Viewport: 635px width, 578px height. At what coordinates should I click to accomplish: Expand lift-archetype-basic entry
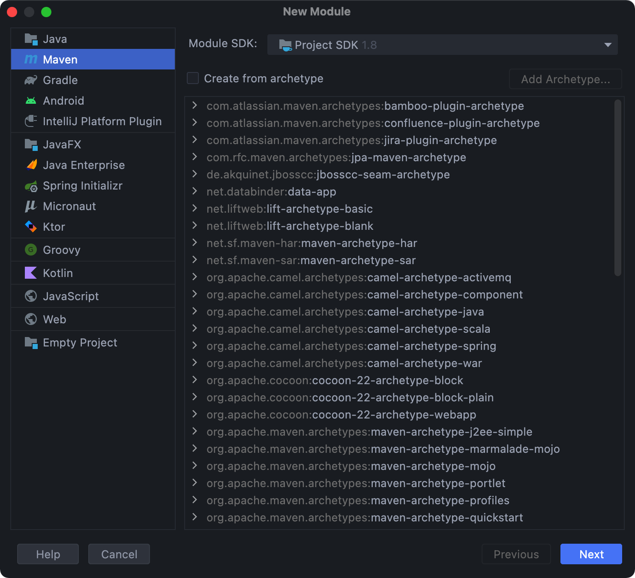[195, 208]
